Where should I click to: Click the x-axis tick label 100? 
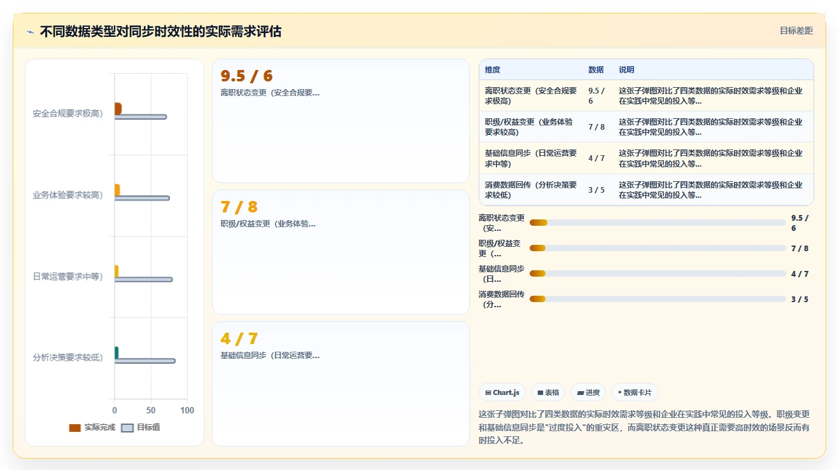(187, 411)
